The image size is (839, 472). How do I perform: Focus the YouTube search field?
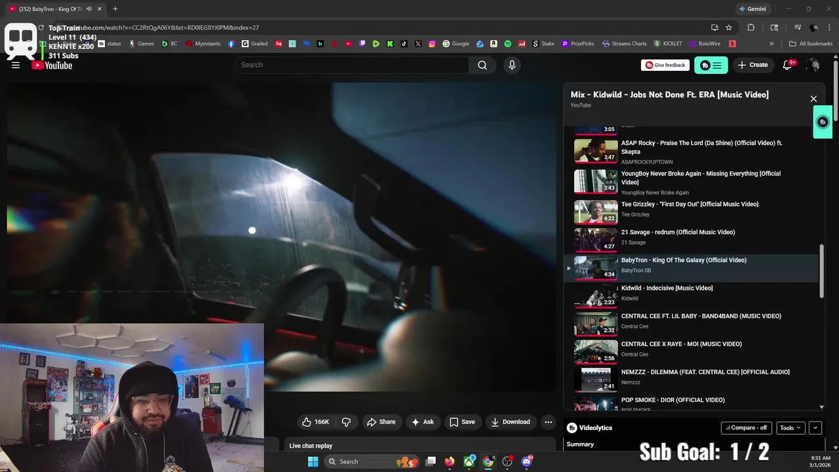click(x=351, y=65)
